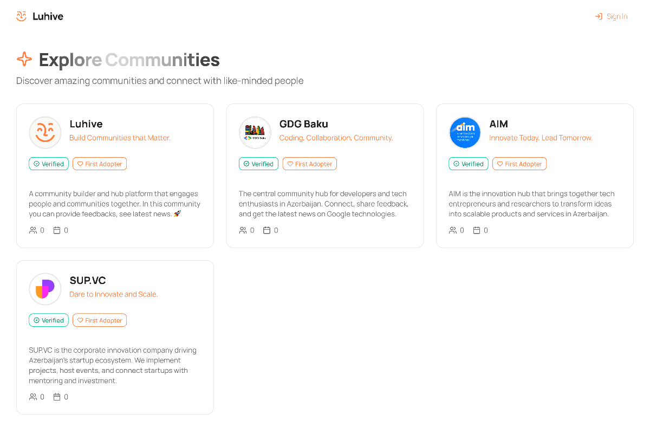Open the Sign In link
Image resolution: width=650 pixels, height=439 pixels.
(x=616, y=16)
